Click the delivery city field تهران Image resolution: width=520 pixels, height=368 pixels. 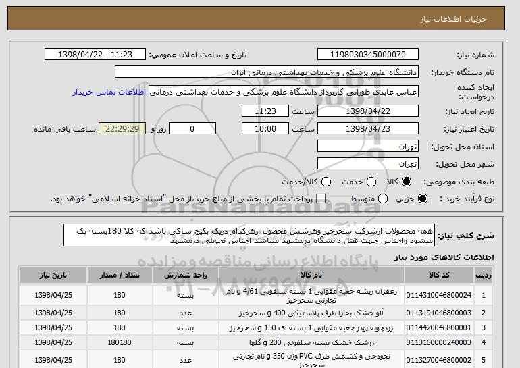(x=368, y=164)
